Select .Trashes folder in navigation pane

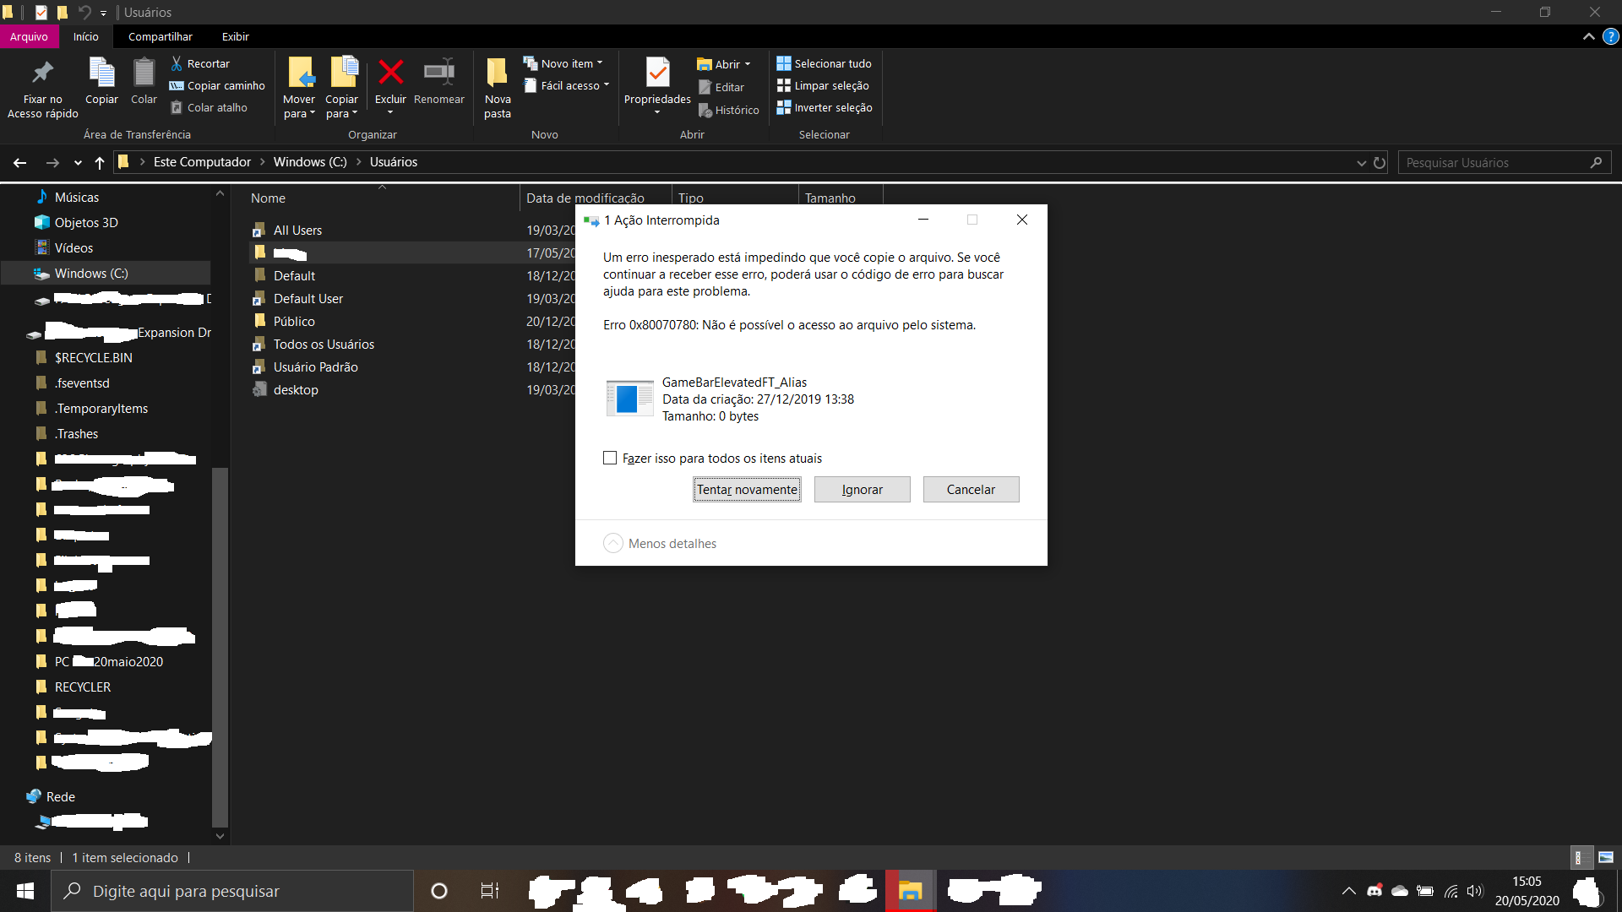(x=76, y=433)
